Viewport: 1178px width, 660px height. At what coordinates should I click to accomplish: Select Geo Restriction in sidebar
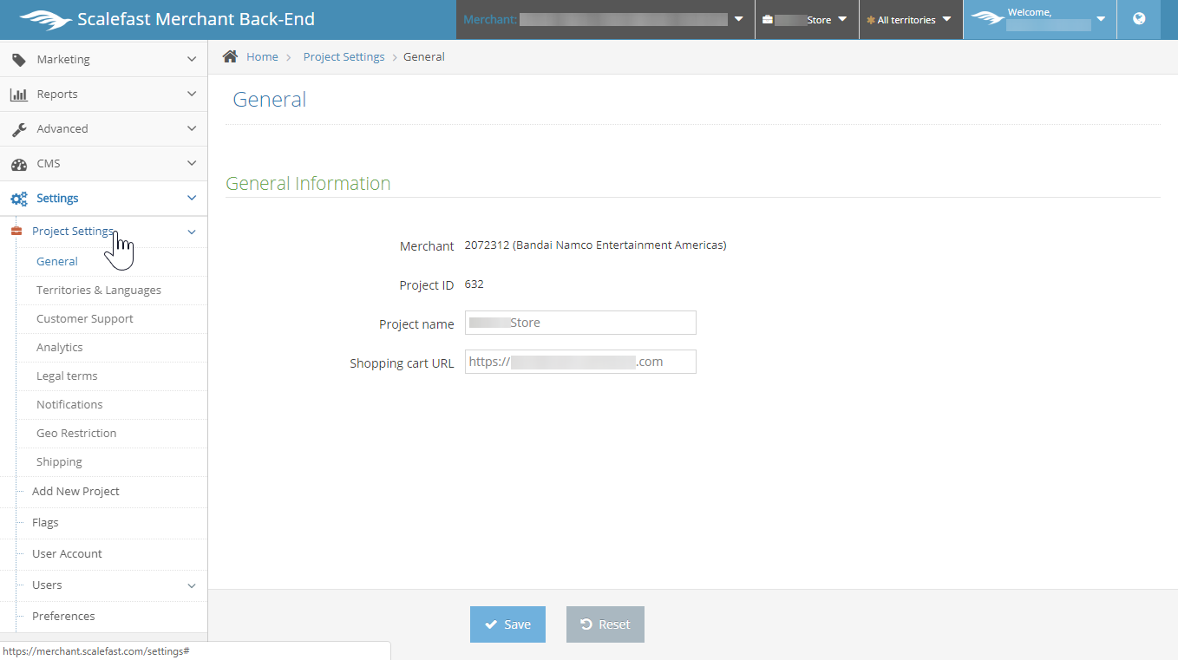[76, 434]
